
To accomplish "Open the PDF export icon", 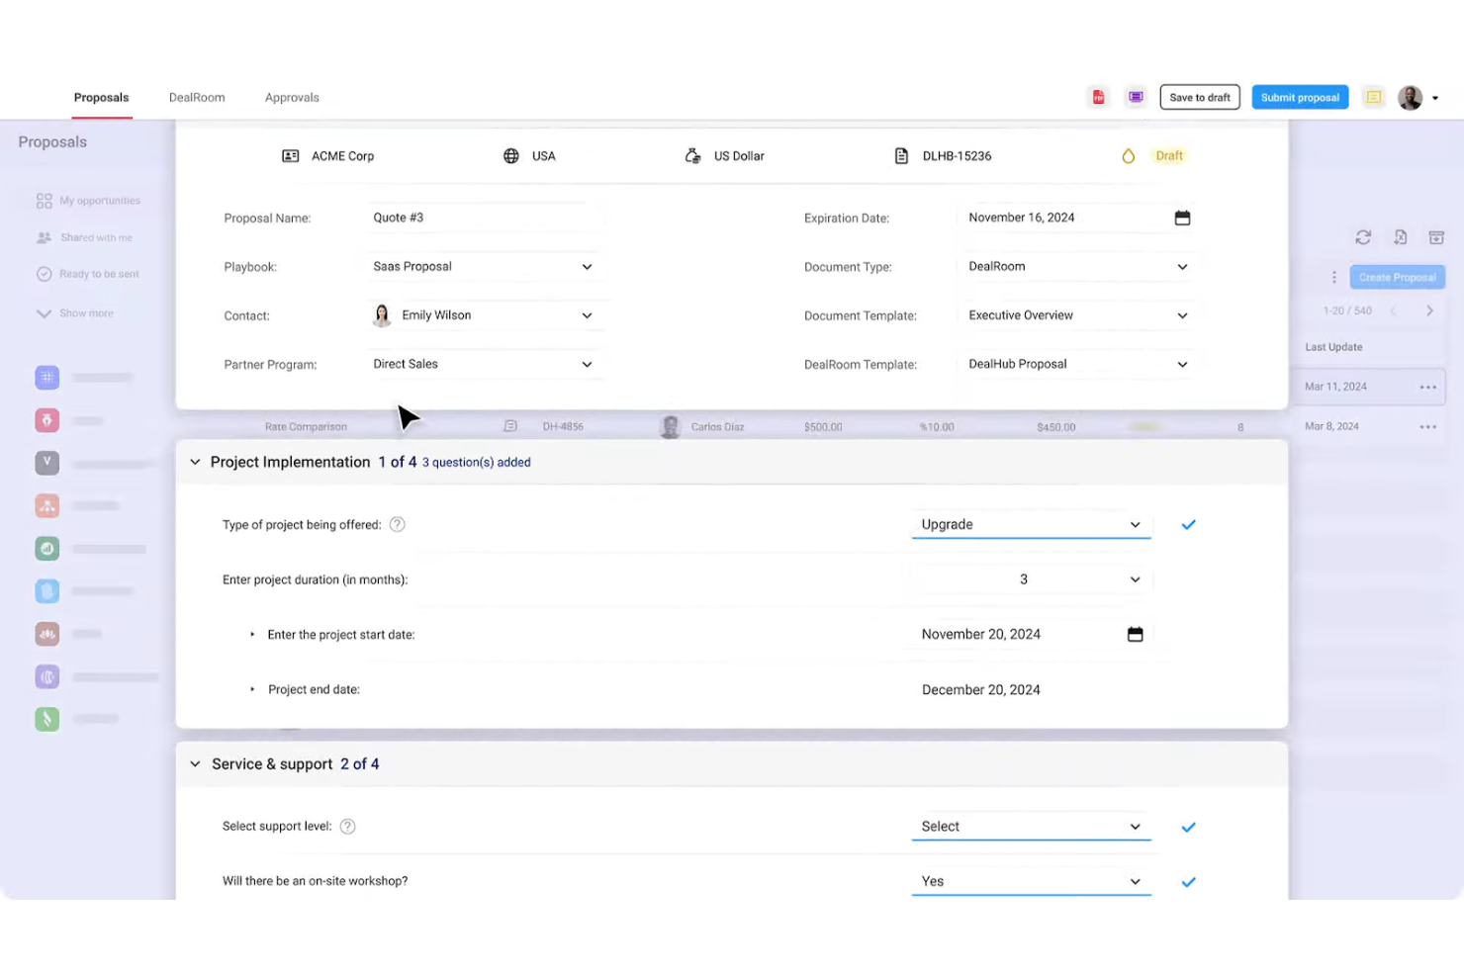I will (x=1098, y=97).
